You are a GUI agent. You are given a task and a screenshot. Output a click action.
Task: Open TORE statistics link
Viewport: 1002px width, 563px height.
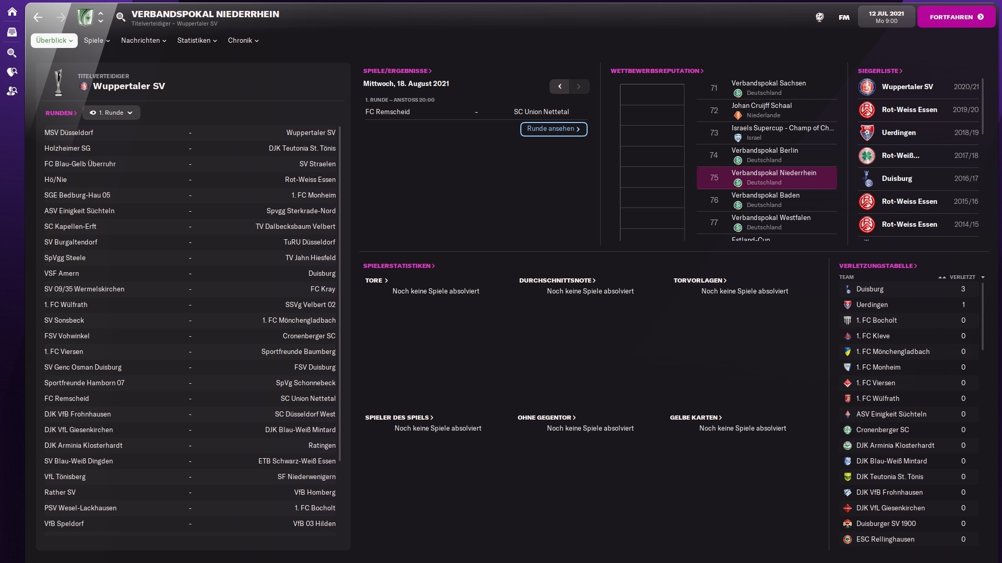[376, 280]
